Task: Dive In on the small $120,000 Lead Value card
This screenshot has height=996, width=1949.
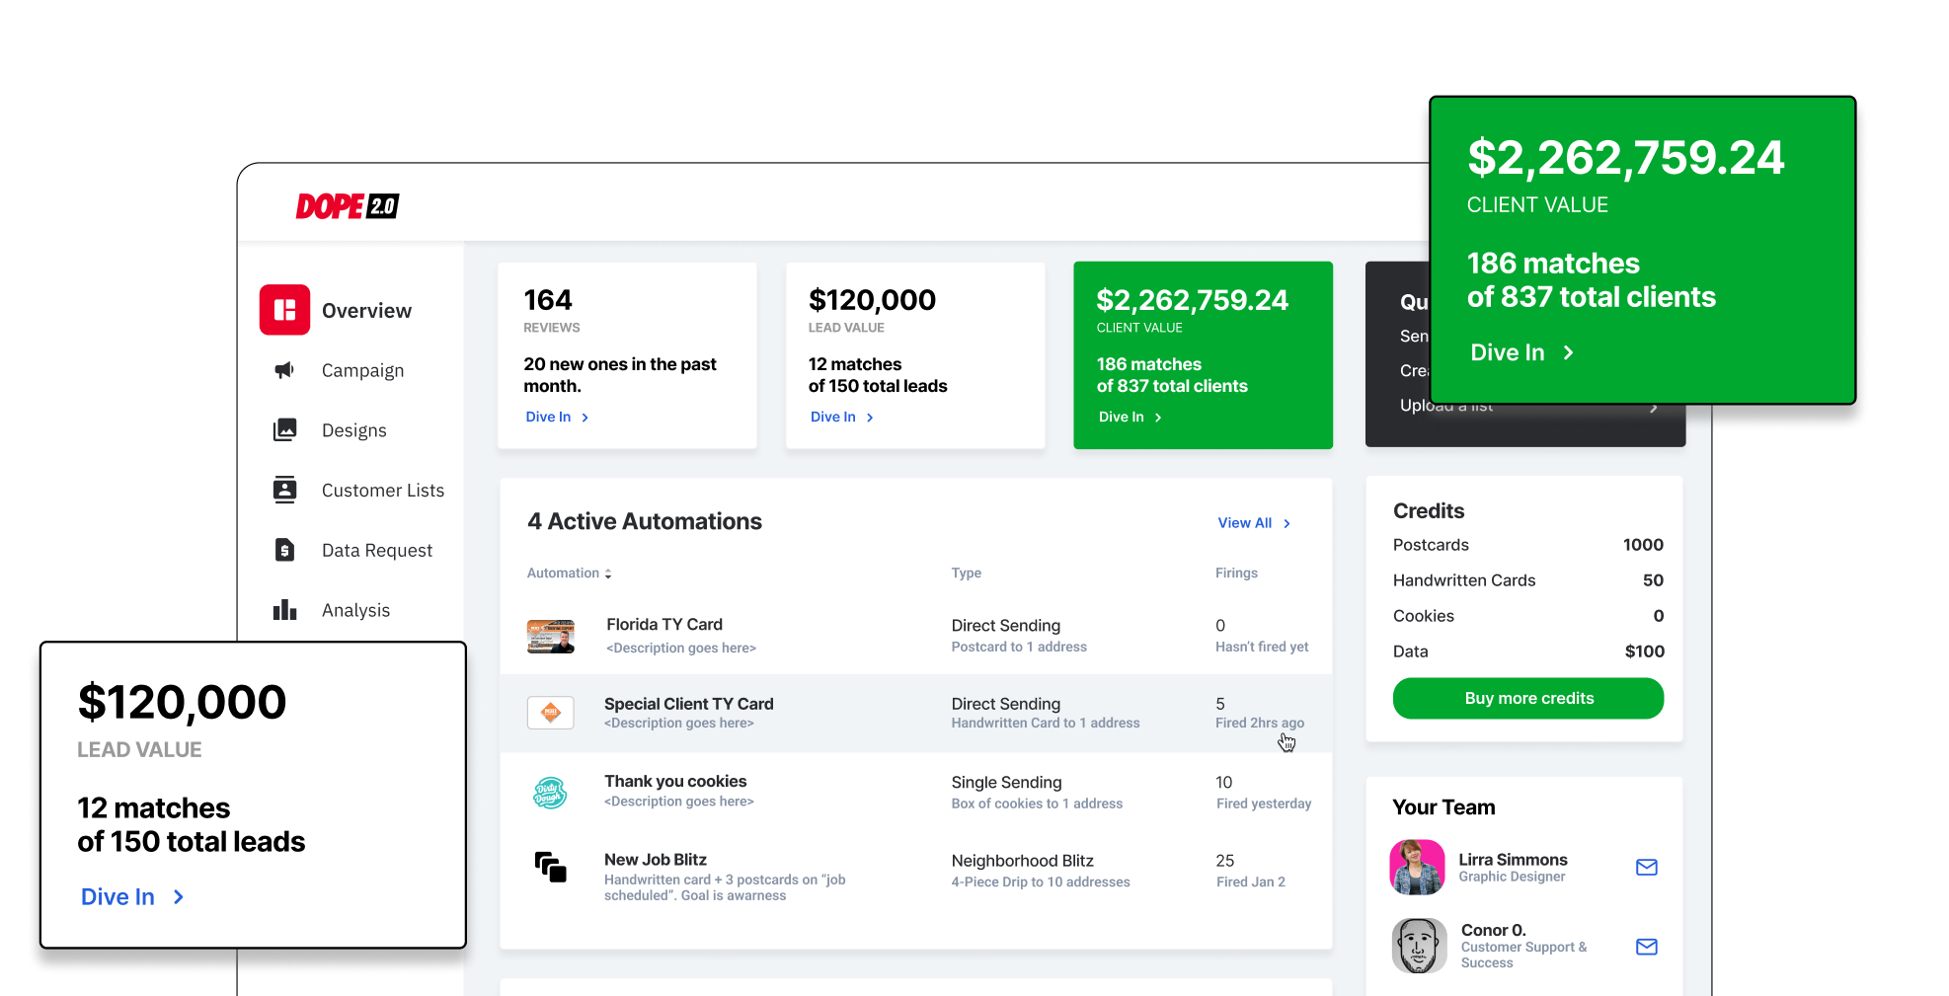Action: point(841,418)
